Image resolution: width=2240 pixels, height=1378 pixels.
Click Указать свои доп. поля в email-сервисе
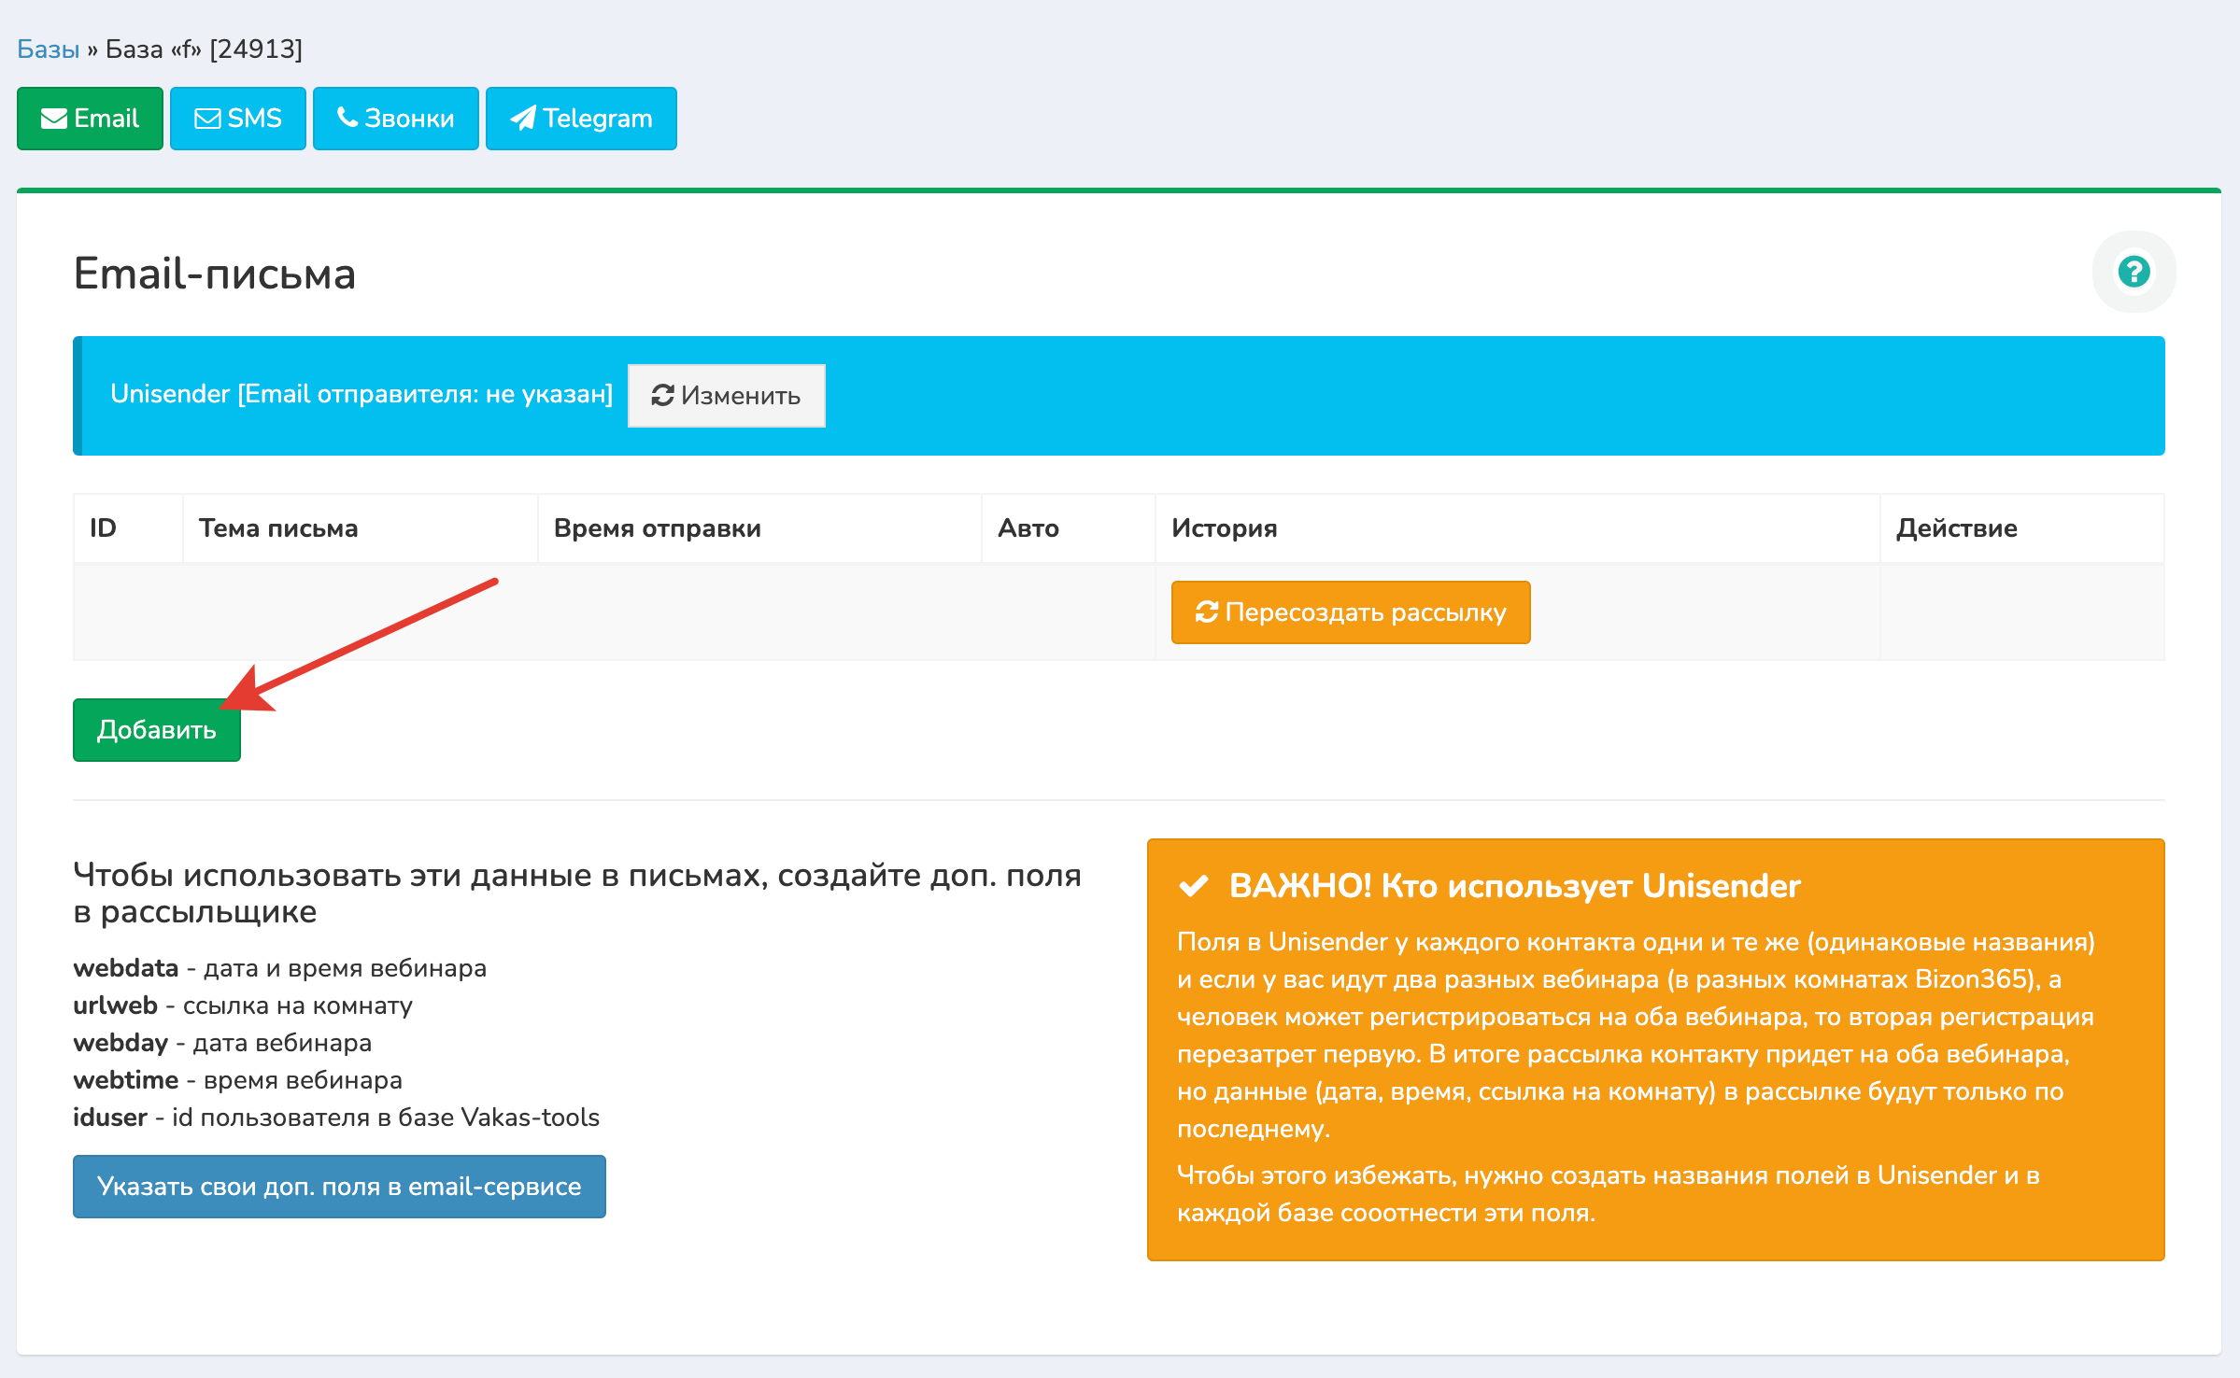339,1187
